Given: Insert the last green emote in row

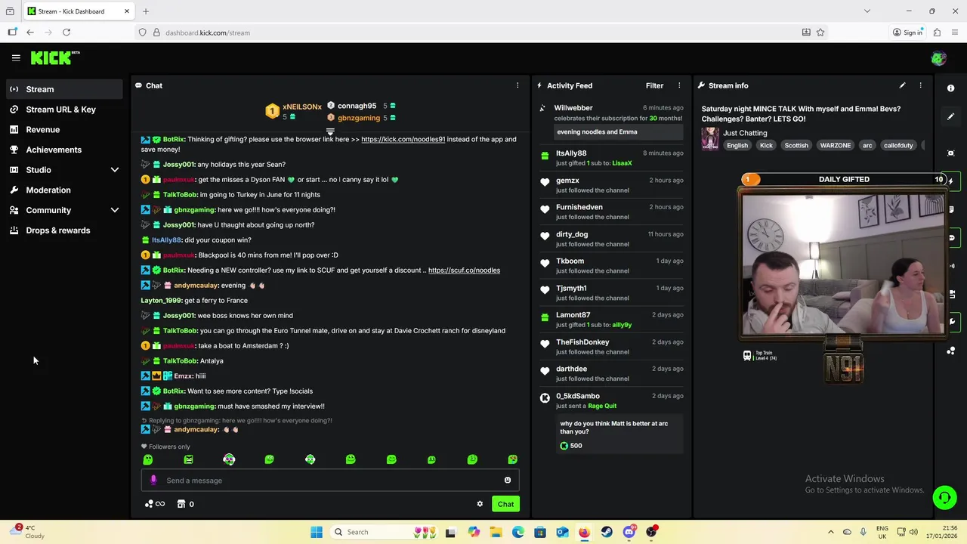Looking at the screenshot, I should pyautogui.click(x=513, y=459).
